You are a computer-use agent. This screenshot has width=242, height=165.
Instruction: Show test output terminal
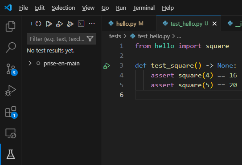tap(81, 24)
